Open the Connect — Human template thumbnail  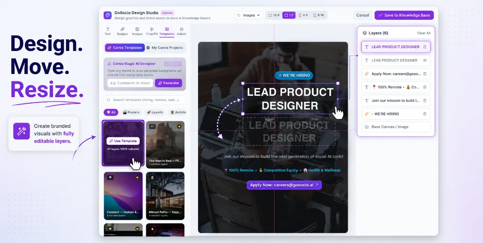[123, 196]
